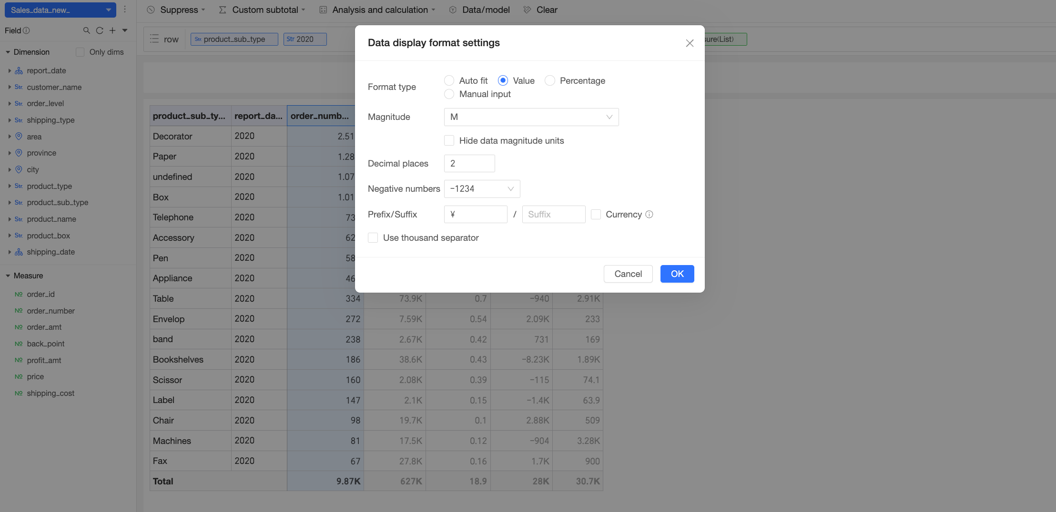The width and height of the screenshot is (1056, 512).
Task: Open the Negative numbers dropdown
Action: [482, 189]
